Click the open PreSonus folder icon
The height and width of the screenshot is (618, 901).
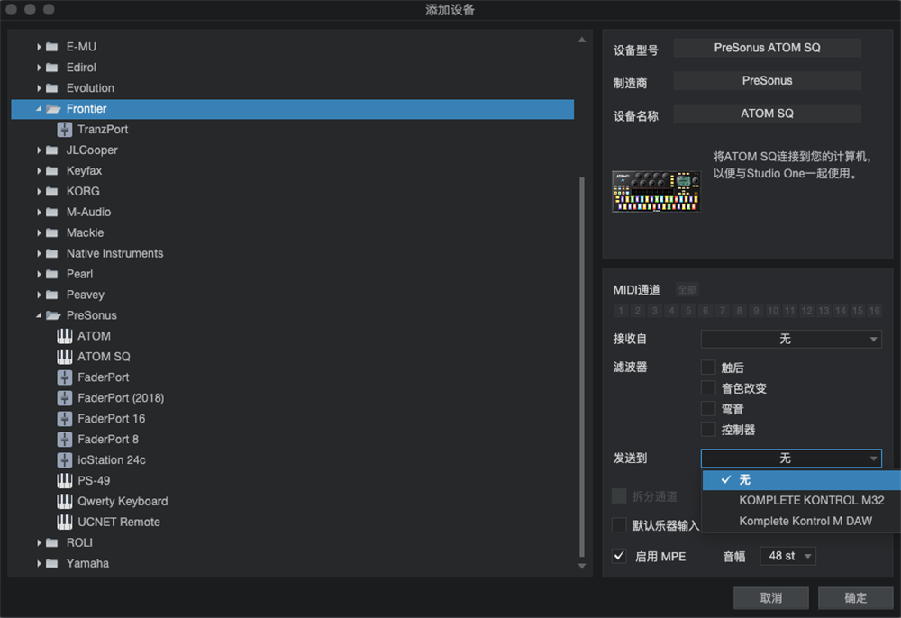(53, 315)
